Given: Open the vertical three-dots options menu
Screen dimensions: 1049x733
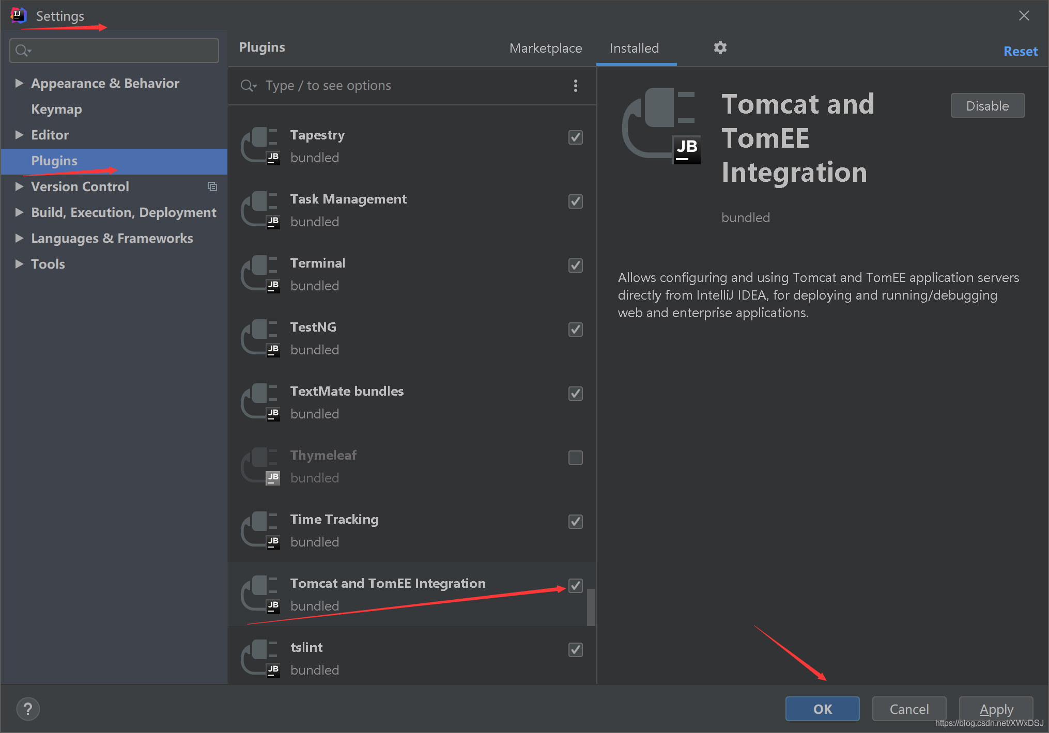Looking at the screenshot, I should point(575,86).
